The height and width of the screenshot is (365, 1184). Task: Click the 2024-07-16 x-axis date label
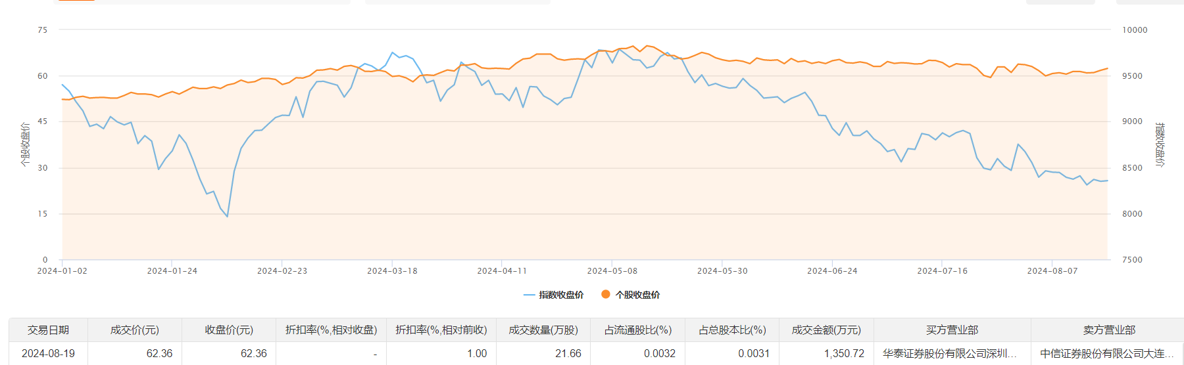click(x=942, y=270)
